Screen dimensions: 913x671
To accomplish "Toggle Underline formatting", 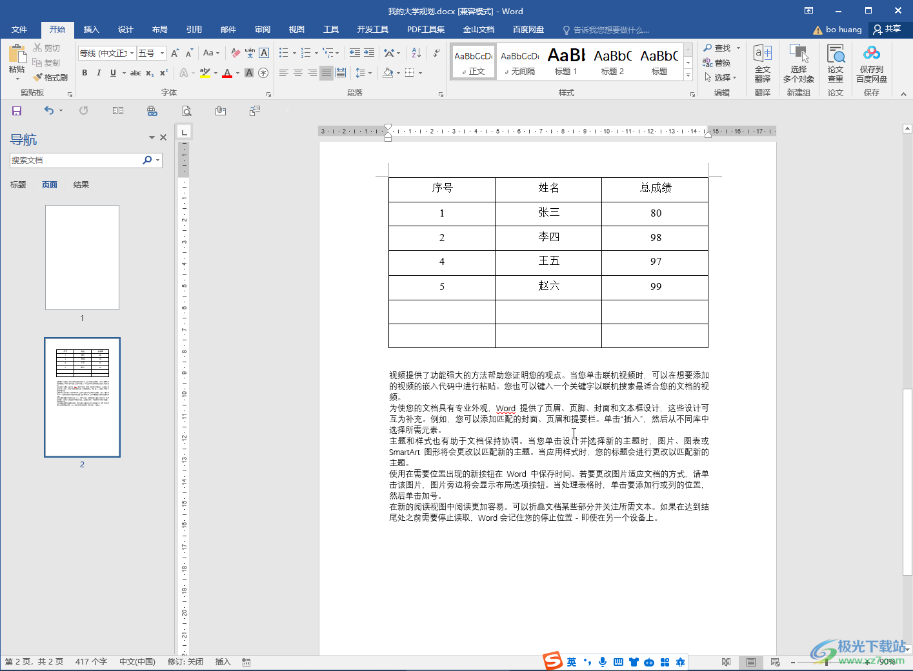I will (x=113, y=73).
